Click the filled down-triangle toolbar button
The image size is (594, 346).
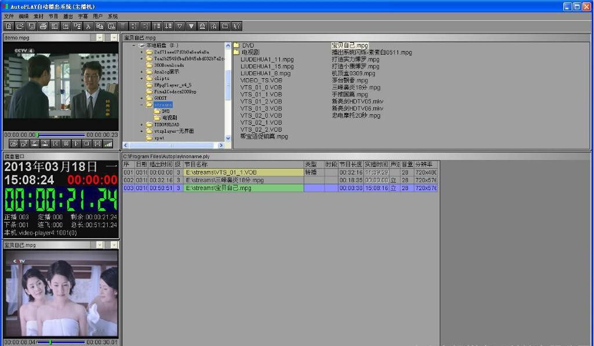191,26
